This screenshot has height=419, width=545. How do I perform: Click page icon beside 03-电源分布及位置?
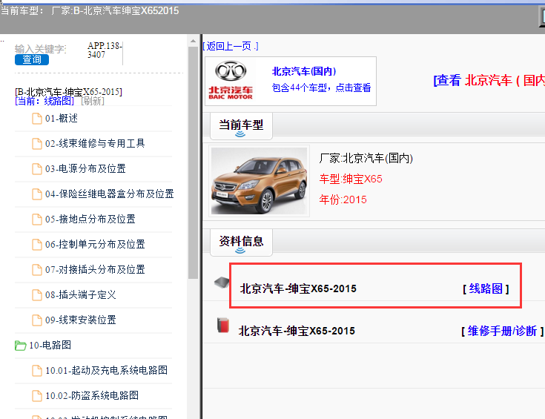37,169
